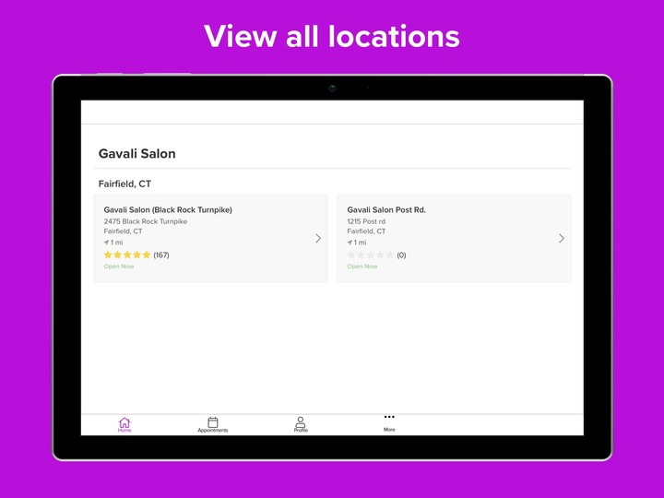The image size is (664, 498).
Task: Click the distance arrow icon on Post Rd. card
Action: [350, 243]
